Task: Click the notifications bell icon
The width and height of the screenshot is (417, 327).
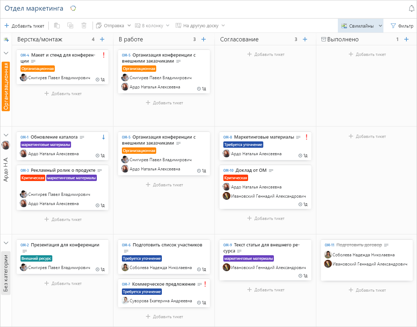Action: [411, 8]
